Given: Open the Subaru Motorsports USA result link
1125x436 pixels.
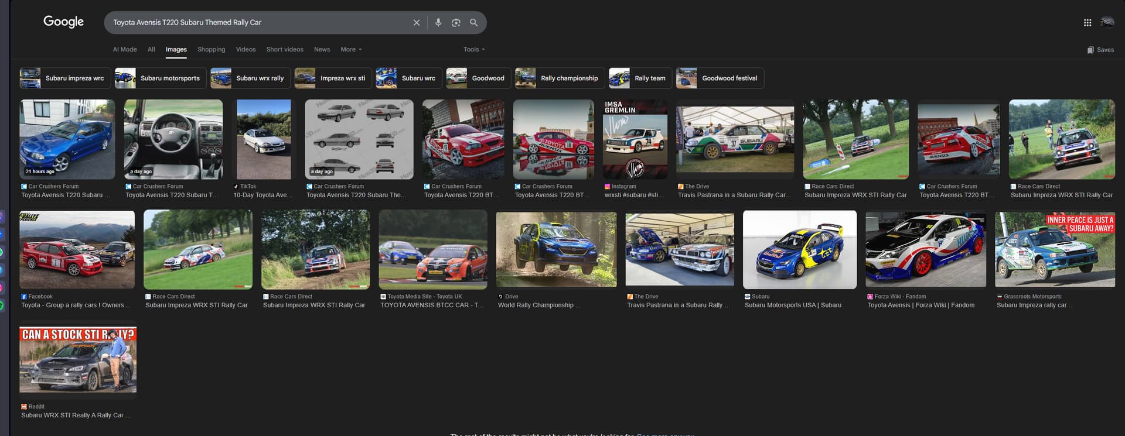Looking at the screenshot, I should (792, 305).
